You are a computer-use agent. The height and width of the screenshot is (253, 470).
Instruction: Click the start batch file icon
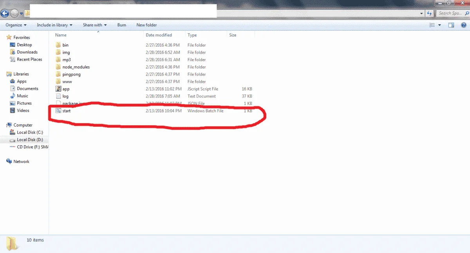tap(58, 111)
